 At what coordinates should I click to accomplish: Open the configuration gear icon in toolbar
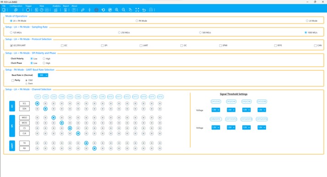(x=16, y=10)
